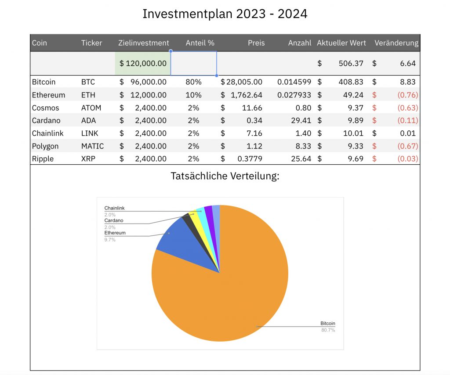Click the Coin column header
450x375 pixels.
pyautogui.click(x=39, y=43)
